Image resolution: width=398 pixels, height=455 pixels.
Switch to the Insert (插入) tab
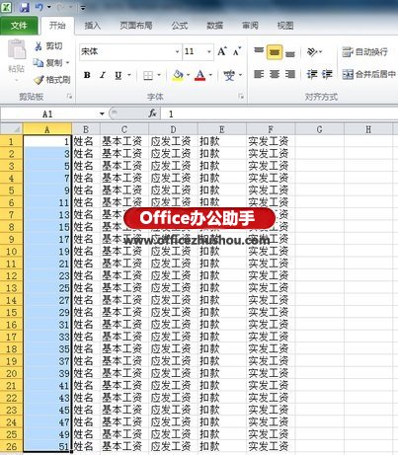coord(93,26)
